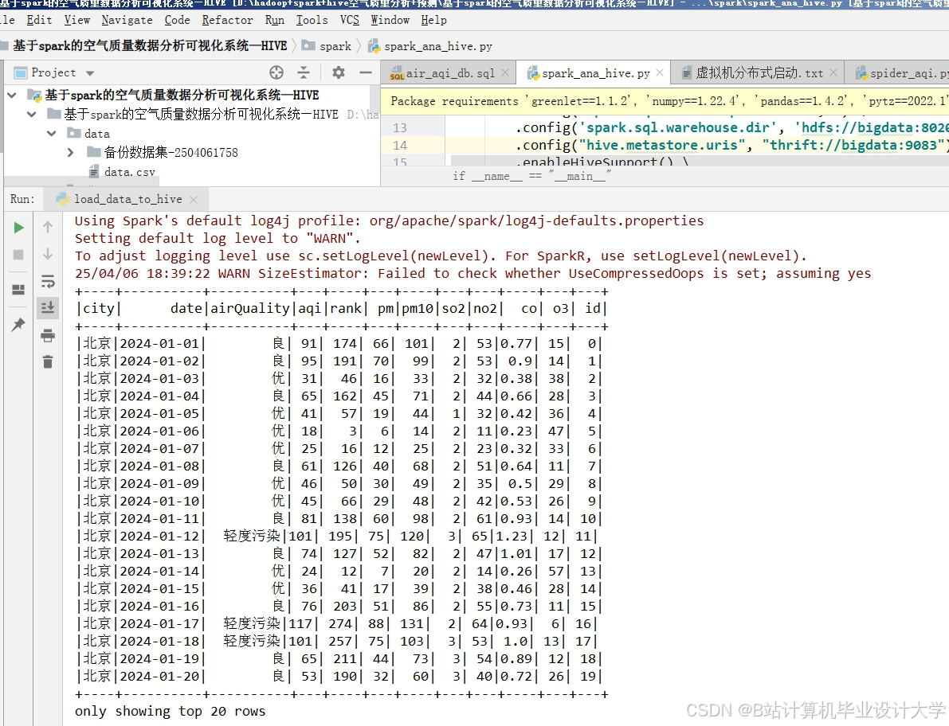The width and height of the screenshot is (949, 726).
Task: Click spark folder in breadcrumb path
Action: pyautogui.click(x=327, y=46)
